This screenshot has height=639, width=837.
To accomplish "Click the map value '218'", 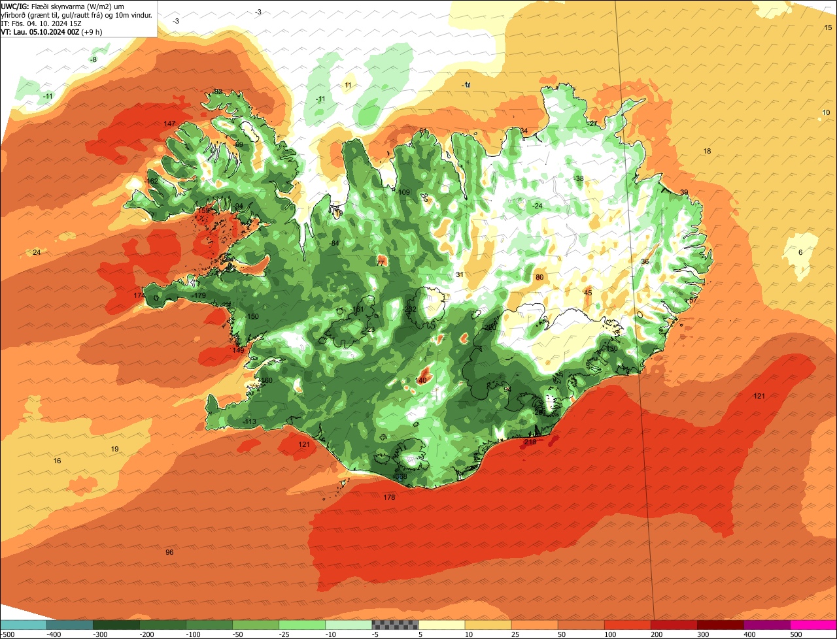I will [530, 442].
